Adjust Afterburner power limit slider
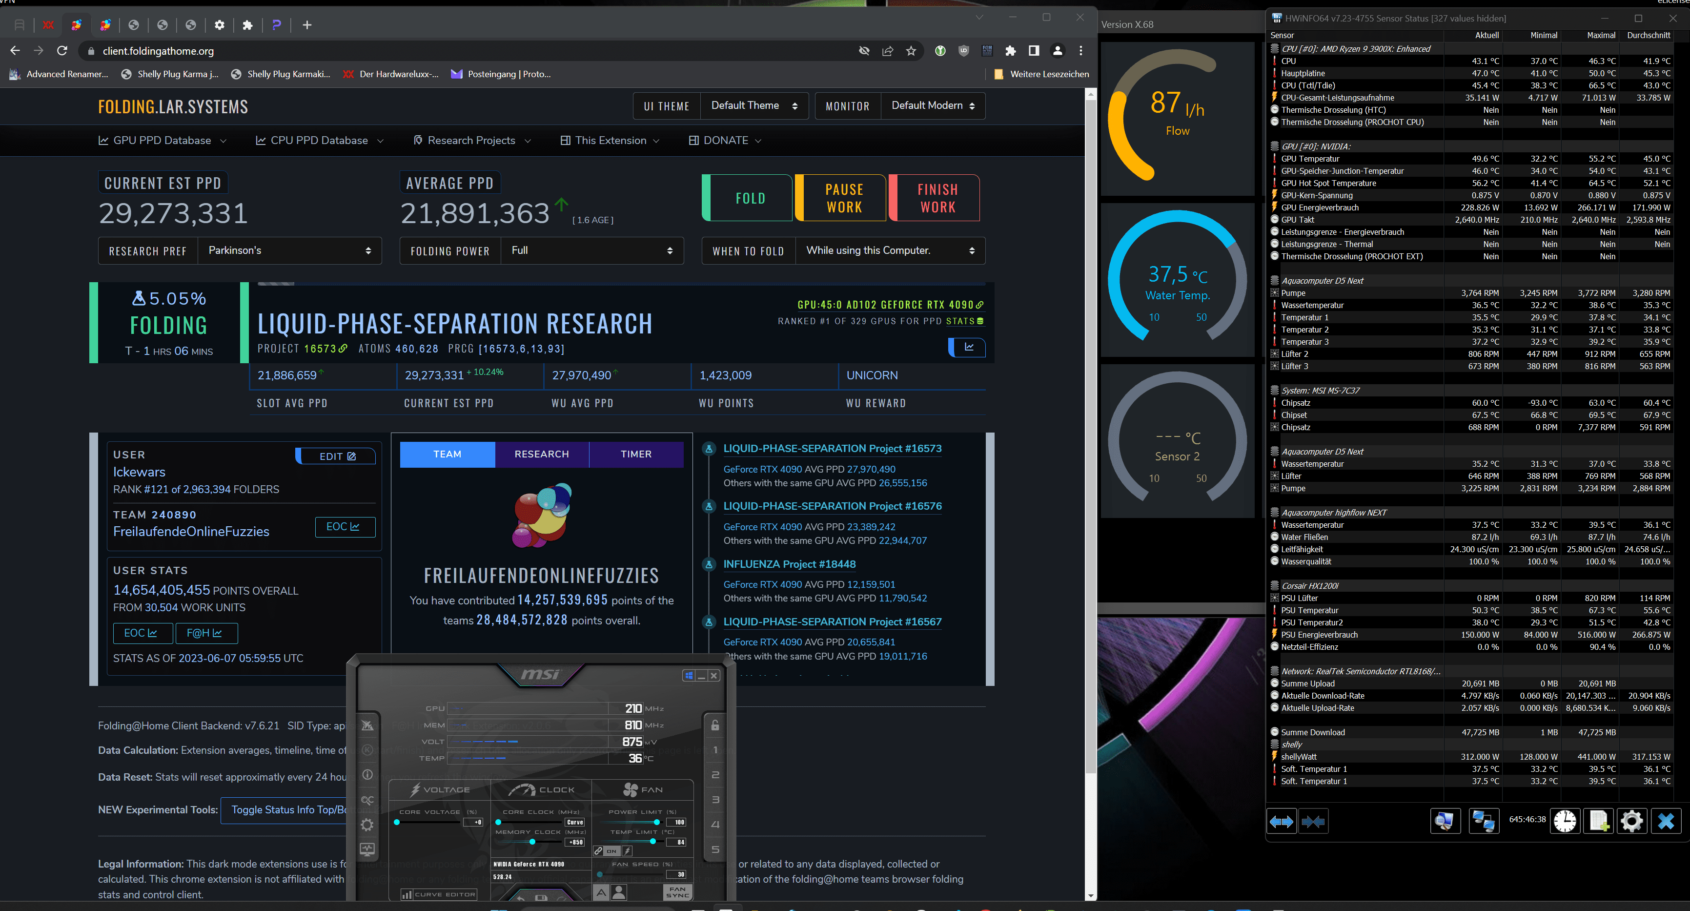 pyautogui.click(x=656, y=822)
